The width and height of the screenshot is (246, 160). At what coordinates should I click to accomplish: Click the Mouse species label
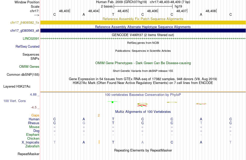click(34, 127)
